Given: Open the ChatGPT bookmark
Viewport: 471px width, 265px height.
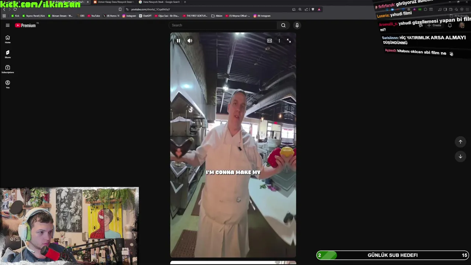Looking at the screenshot, I should click(x=145, y=16).
